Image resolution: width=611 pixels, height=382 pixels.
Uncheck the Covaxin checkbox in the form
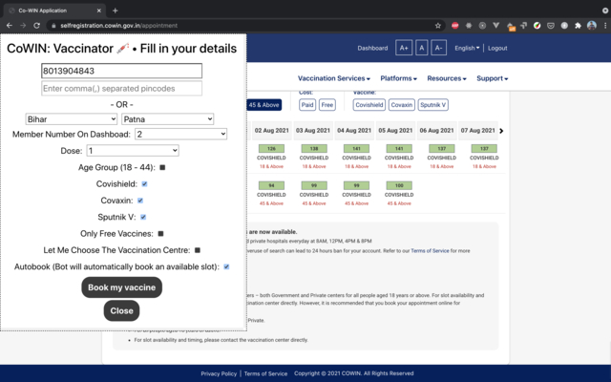tap(140, 201)
